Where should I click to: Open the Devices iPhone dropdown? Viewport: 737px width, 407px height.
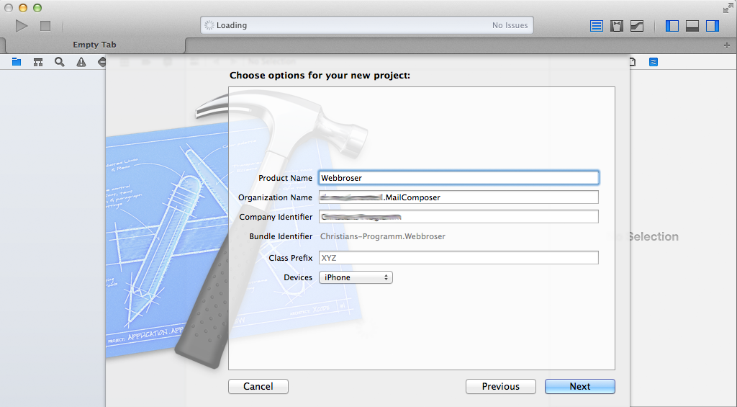[356, 277]
